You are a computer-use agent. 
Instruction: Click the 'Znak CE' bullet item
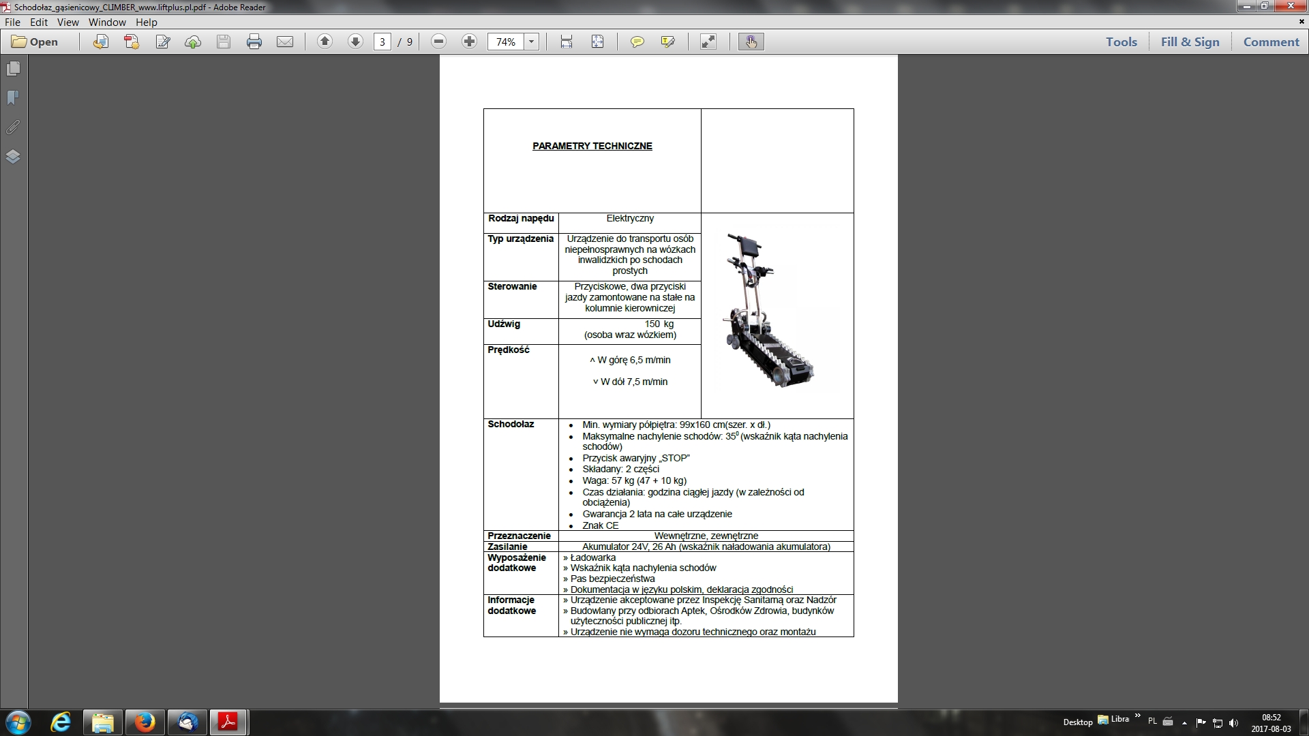point(600,525)
